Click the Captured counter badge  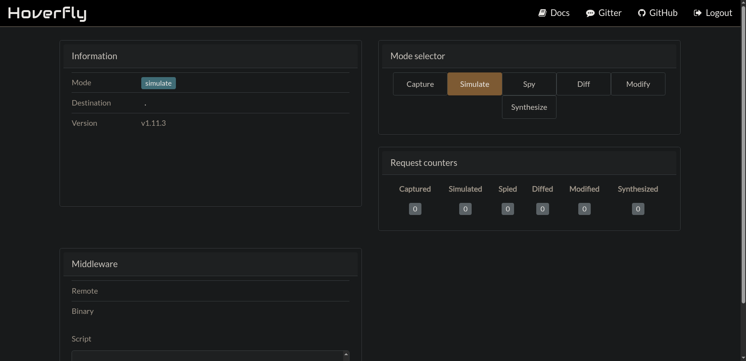(415, 209)
